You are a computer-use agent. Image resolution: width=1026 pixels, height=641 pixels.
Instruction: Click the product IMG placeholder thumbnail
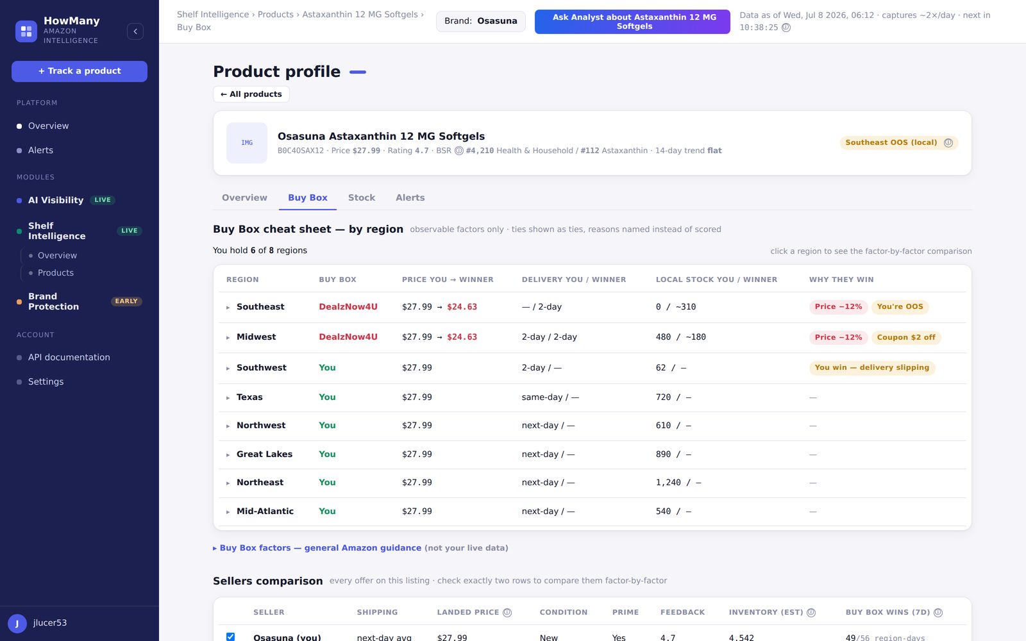point(247,143)
